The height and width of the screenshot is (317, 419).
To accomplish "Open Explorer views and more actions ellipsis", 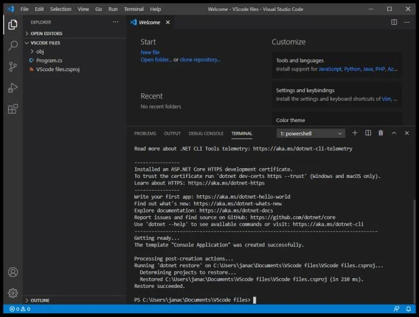I will [115, 22].
